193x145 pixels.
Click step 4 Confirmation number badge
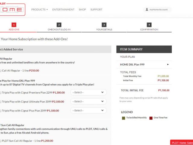coord(149,25)
